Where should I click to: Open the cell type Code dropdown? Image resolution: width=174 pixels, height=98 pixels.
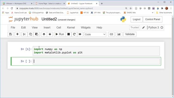95,34
